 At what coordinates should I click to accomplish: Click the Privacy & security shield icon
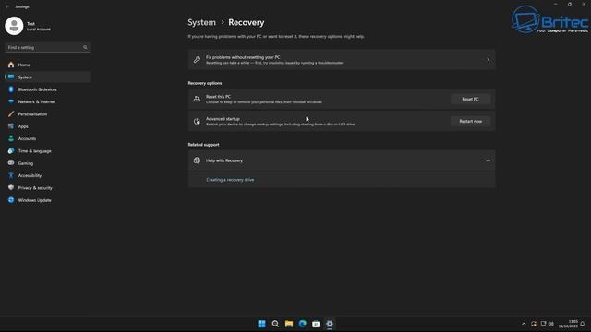[11, 188]
